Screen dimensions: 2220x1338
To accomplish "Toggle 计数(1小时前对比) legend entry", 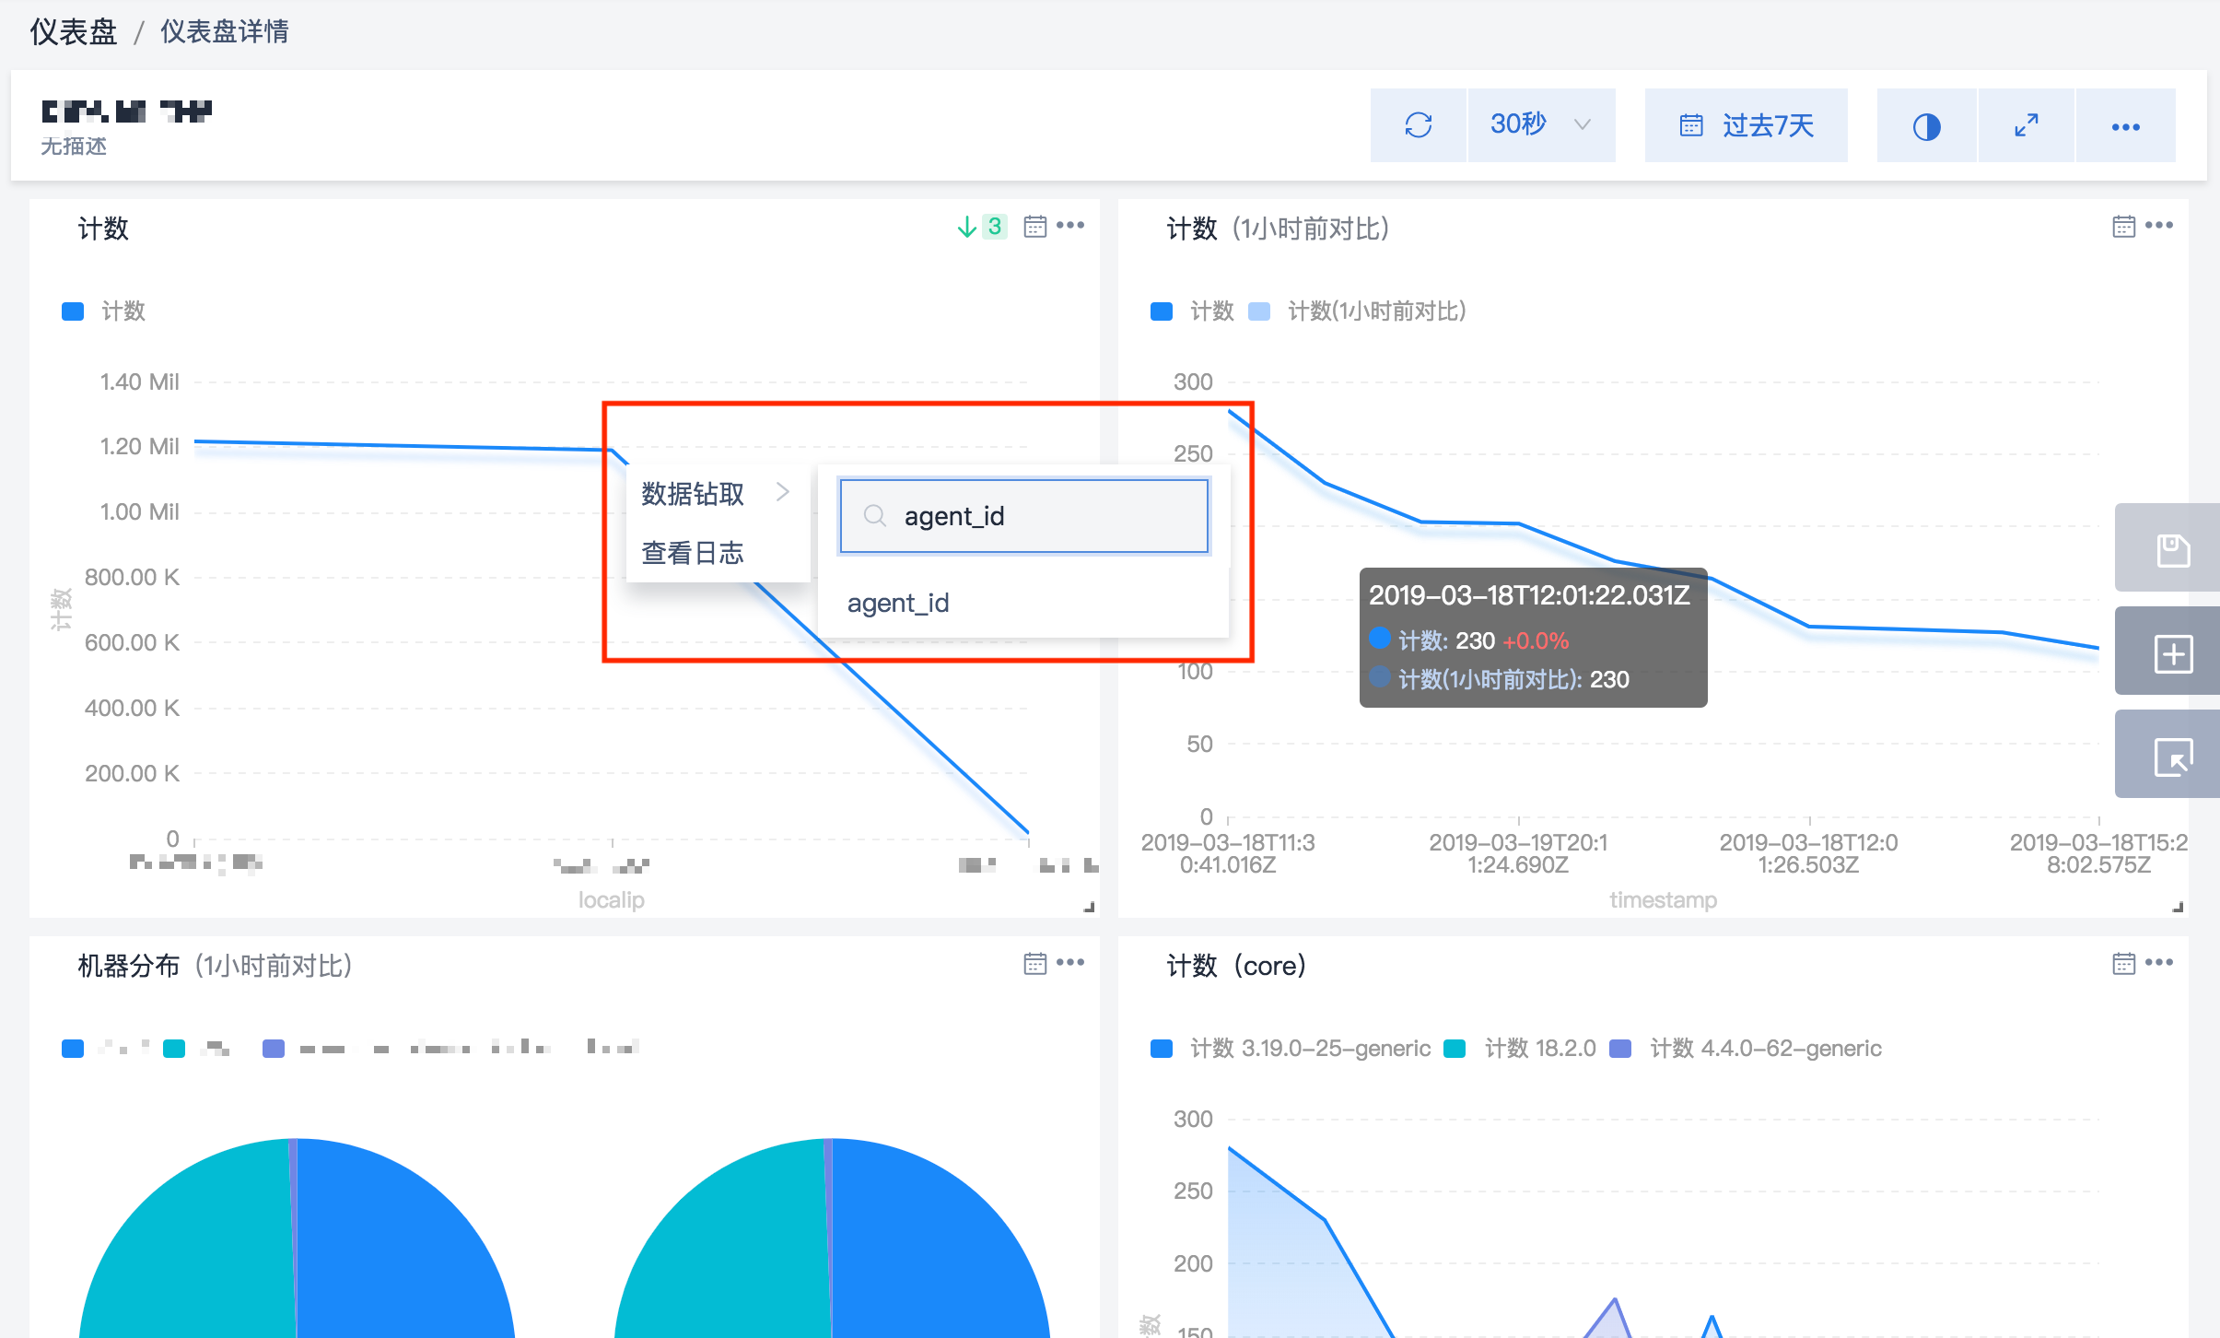I will (x=1357, y=311).
